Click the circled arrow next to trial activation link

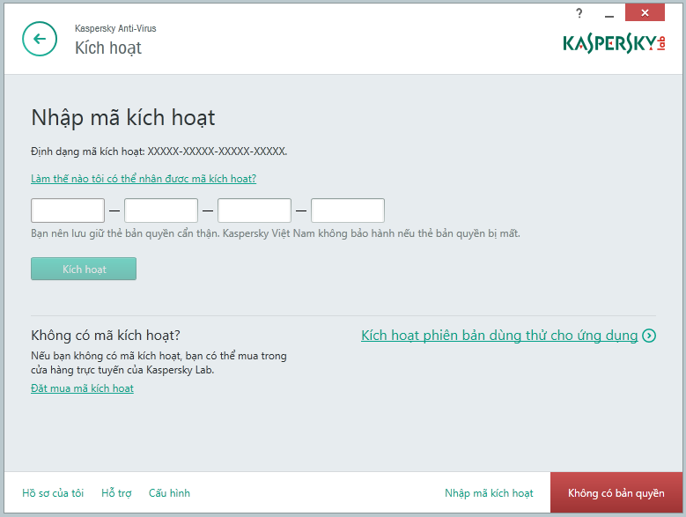point(649,336)
